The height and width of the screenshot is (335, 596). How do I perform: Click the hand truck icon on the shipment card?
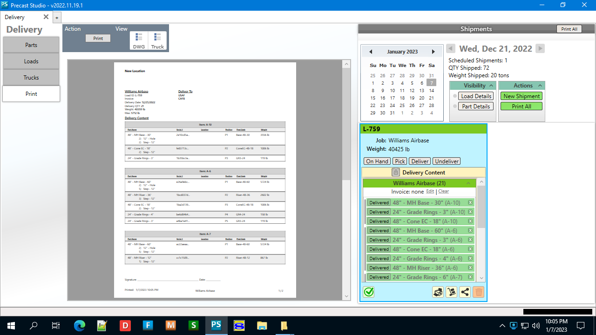pyautogui.click(x=451, y=292)
